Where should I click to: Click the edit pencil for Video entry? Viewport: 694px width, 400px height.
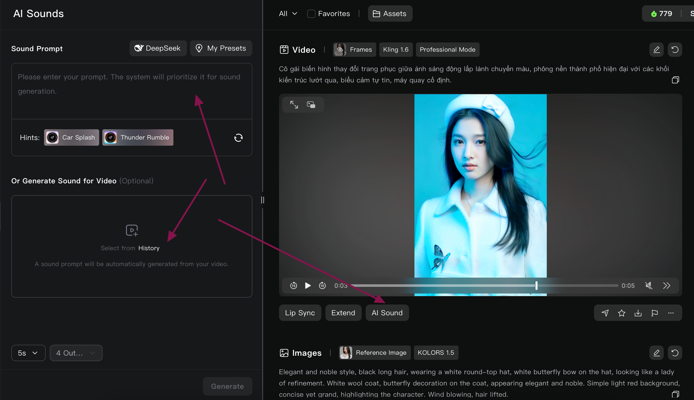click(656, 50)
